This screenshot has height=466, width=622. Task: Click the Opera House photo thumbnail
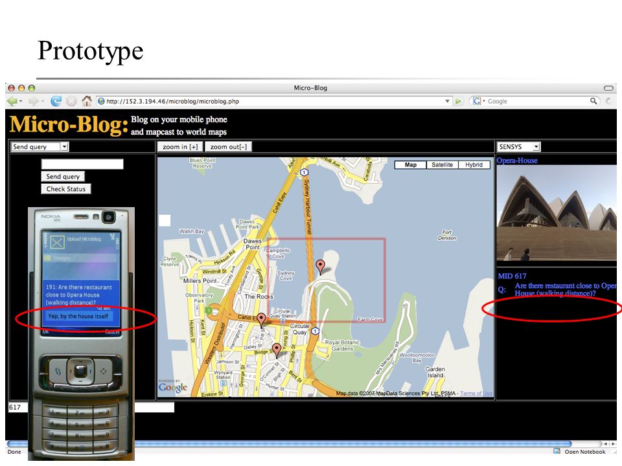(x=557, y=213)
